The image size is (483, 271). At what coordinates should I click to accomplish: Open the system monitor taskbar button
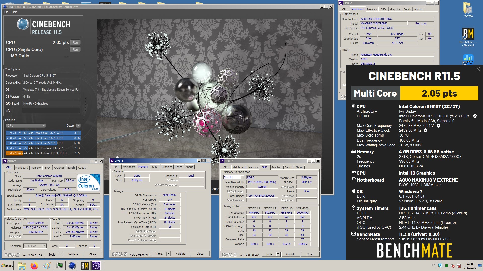tap(60, 265)
